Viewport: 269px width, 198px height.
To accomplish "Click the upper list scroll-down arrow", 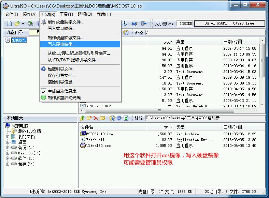I will tap(262, 105).
